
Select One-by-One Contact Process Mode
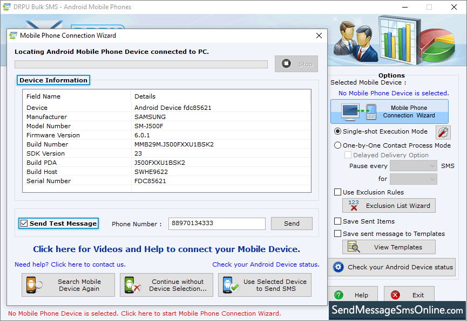337,145
